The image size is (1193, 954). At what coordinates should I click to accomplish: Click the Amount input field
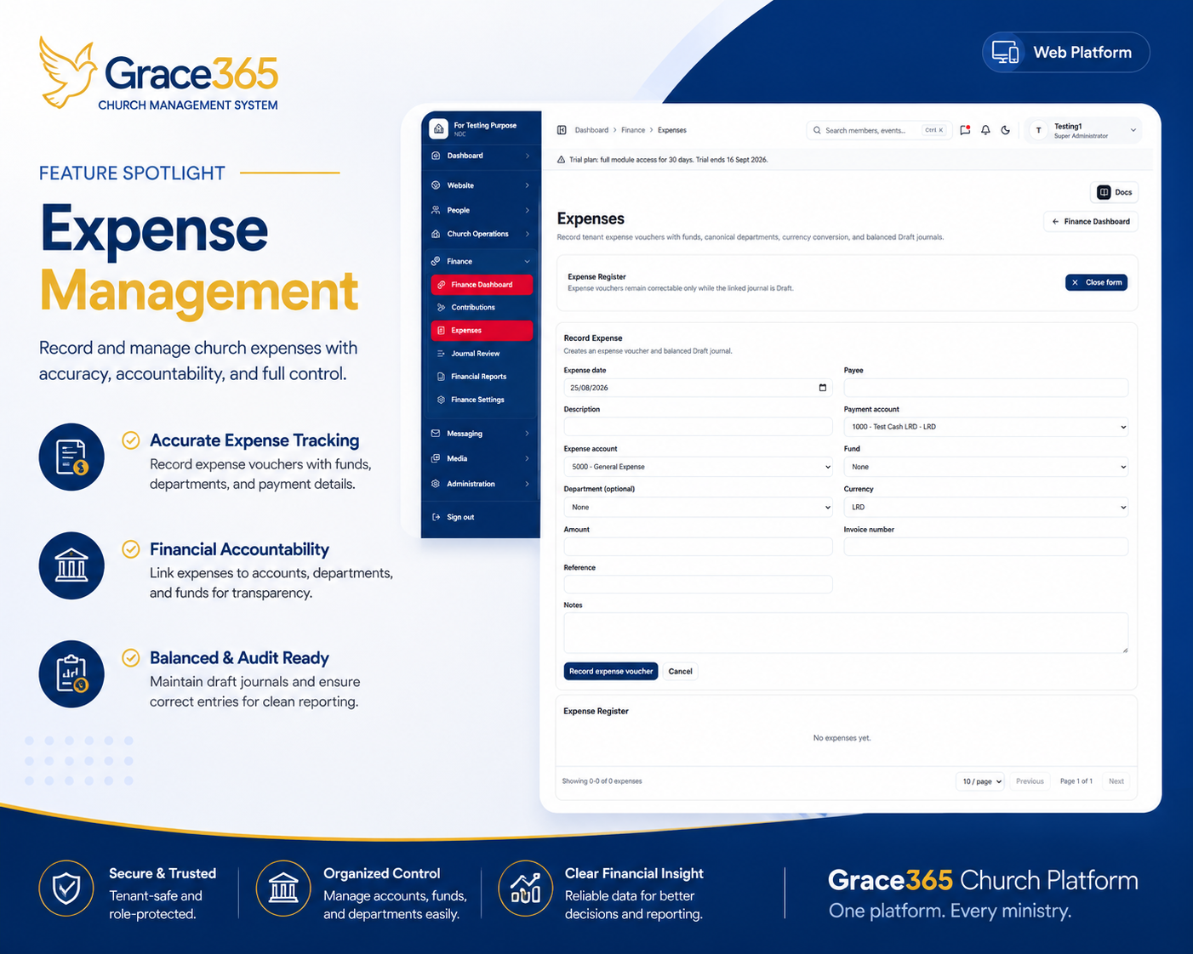[x=698, y=547]
